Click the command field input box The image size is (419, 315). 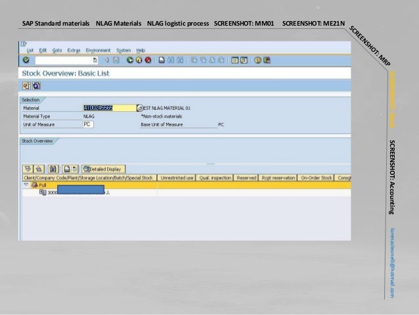click(64, 61)
